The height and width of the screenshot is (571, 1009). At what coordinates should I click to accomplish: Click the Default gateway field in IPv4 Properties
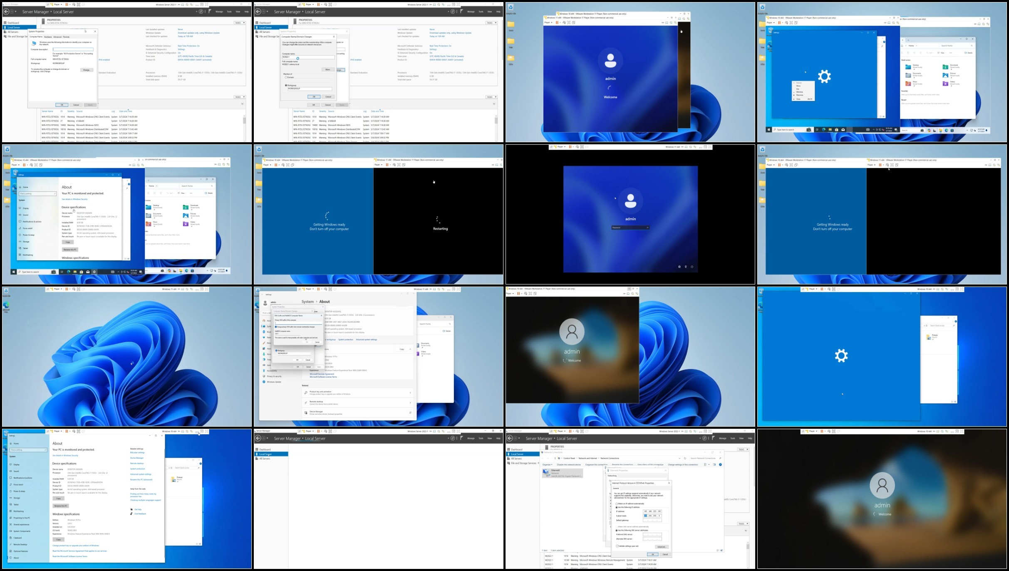(x=652, y=520)
